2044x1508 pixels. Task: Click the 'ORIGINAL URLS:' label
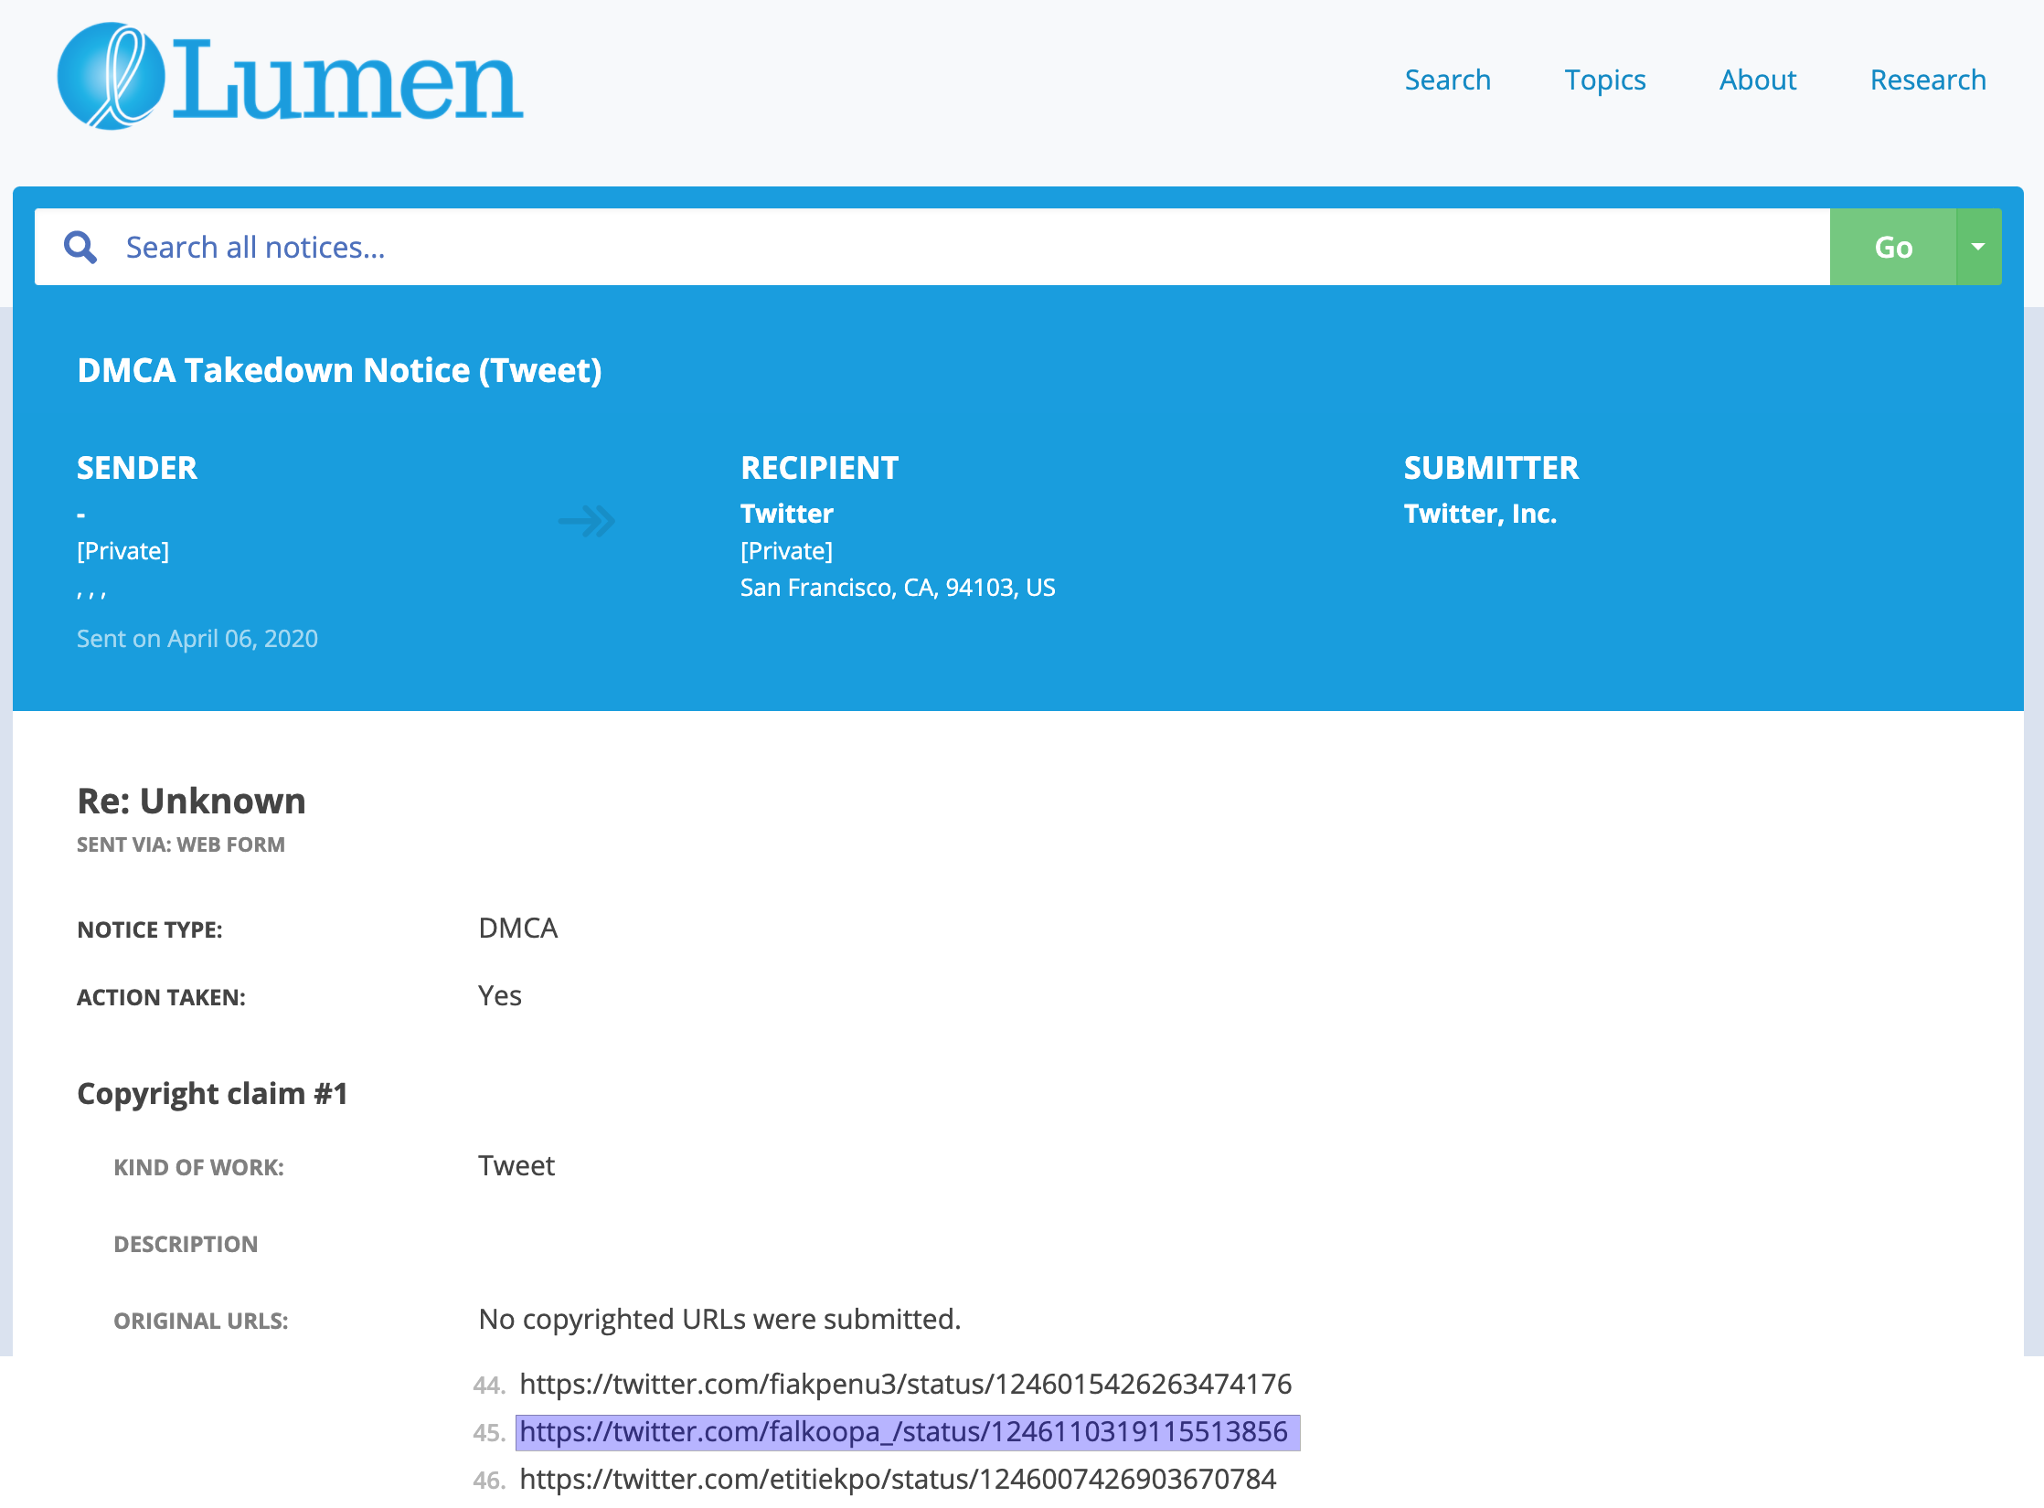(200, 1321)
